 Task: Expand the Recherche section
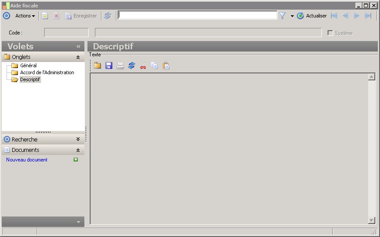(x=78, y=139)
